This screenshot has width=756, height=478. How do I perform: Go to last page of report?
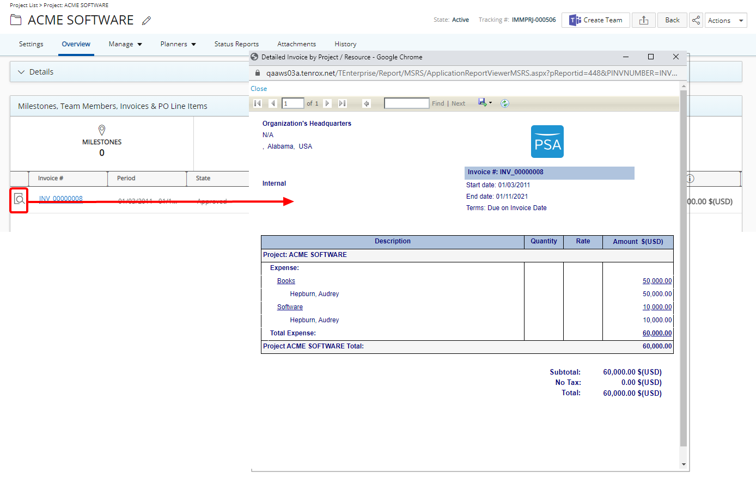click(342, 103)
